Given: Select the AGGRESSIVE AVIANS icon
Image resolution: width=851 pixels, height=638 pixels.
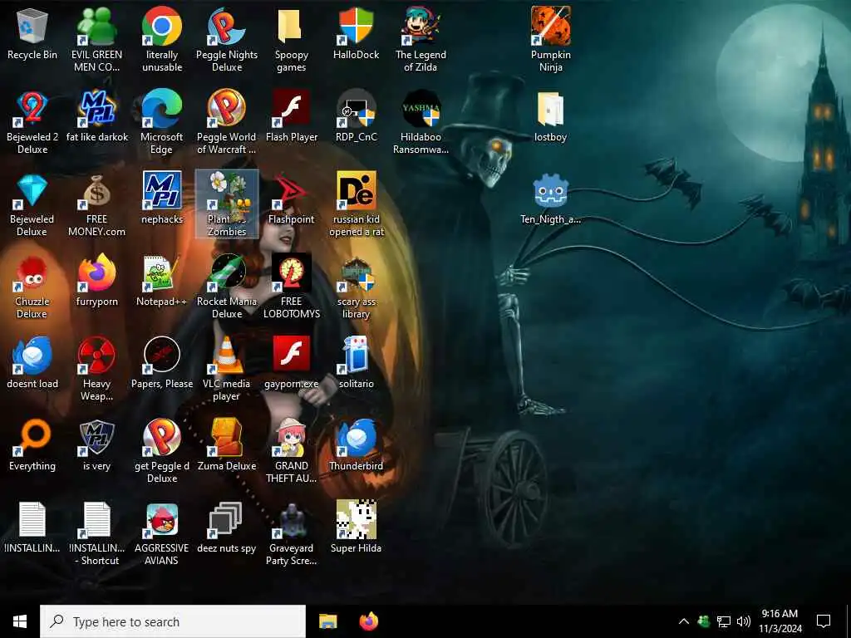Looking at the screenshot, I should (x=162, y=534).
